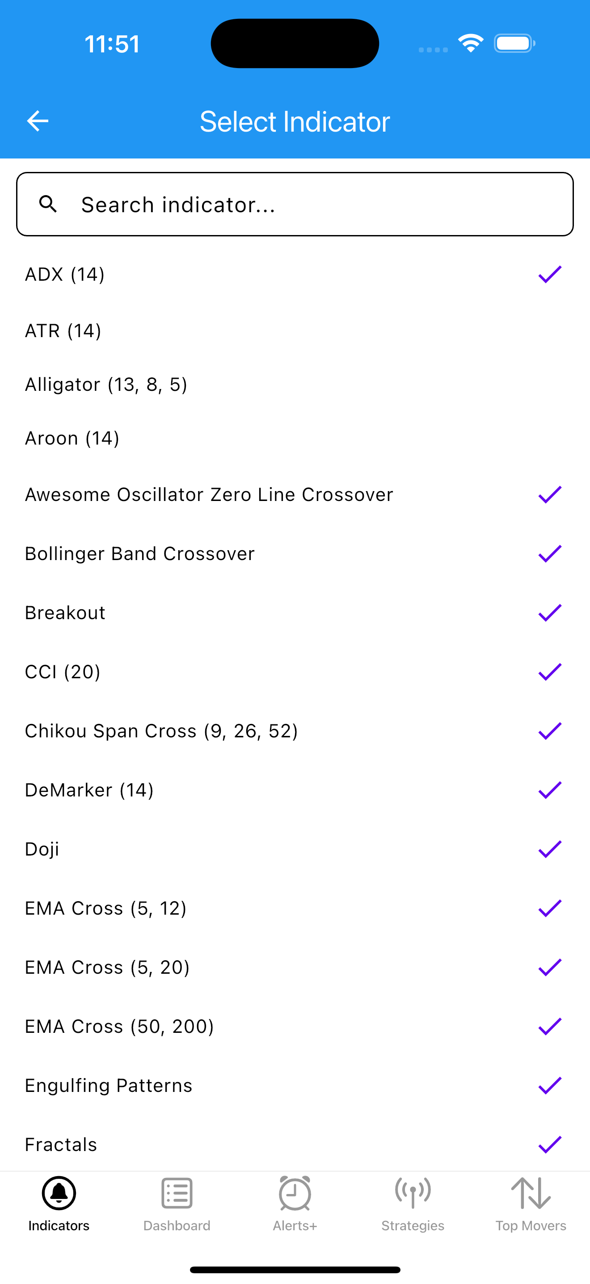Uncheck the Doji checkmark
The height and width of the screenshot is (1284, 590).
pyautogui.click(x=550, y=849)
